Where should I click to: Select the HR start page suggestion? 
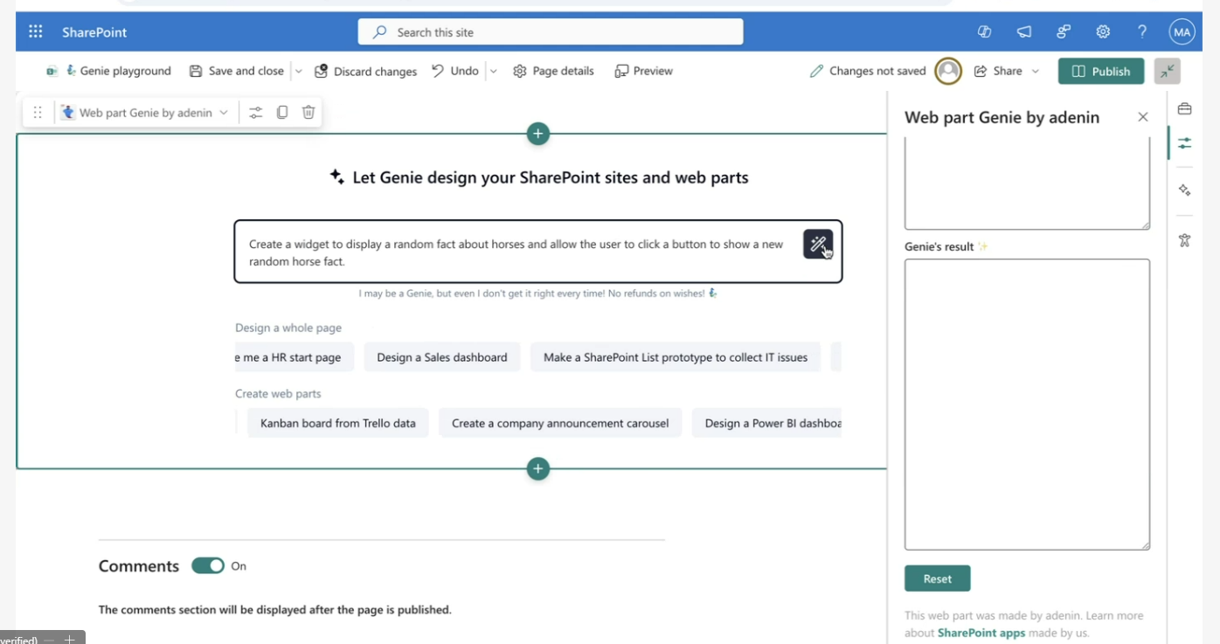pos(295,357)
